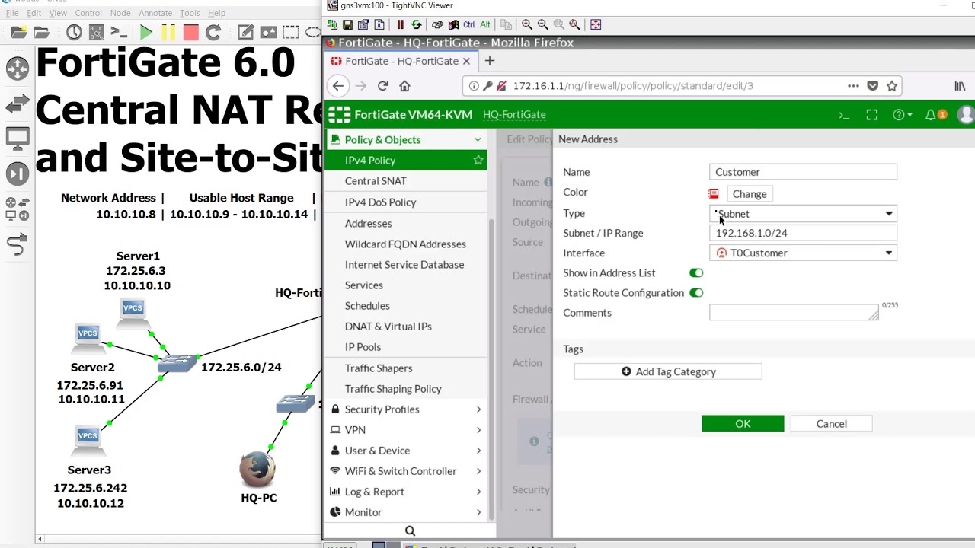Send Alt key in TightVNC toolbar
975x548 pixels.
tap(485, 24)
